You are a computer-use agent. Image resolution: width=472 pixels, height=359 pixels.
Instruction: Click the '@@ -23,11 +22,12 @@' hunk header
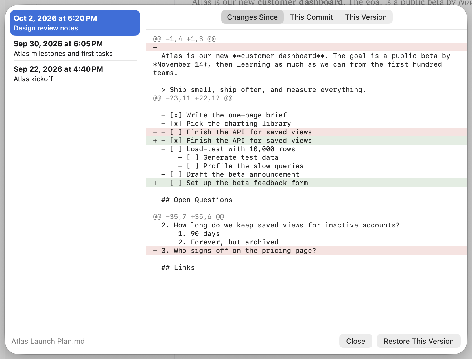click(x=193, y=98)
